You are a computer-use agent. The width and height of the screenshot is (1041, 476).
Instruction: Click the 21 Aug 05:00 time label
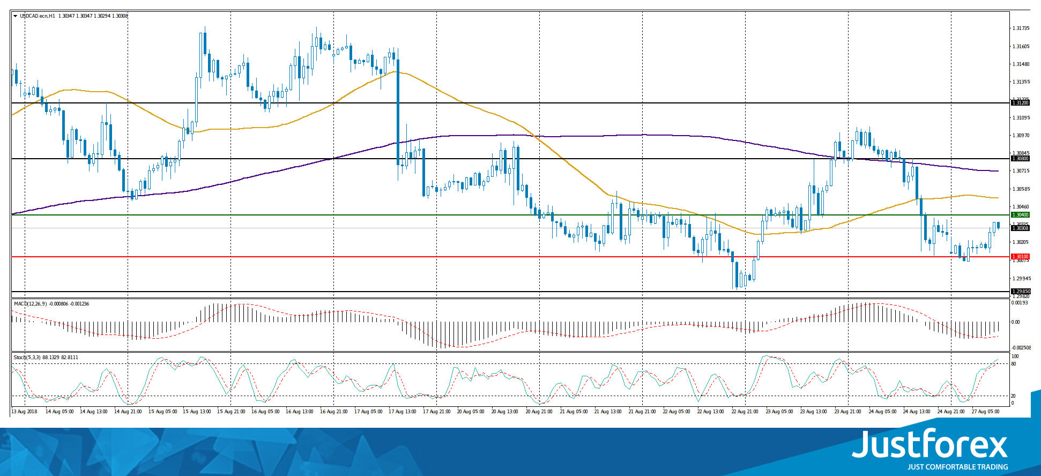[574, 412]
